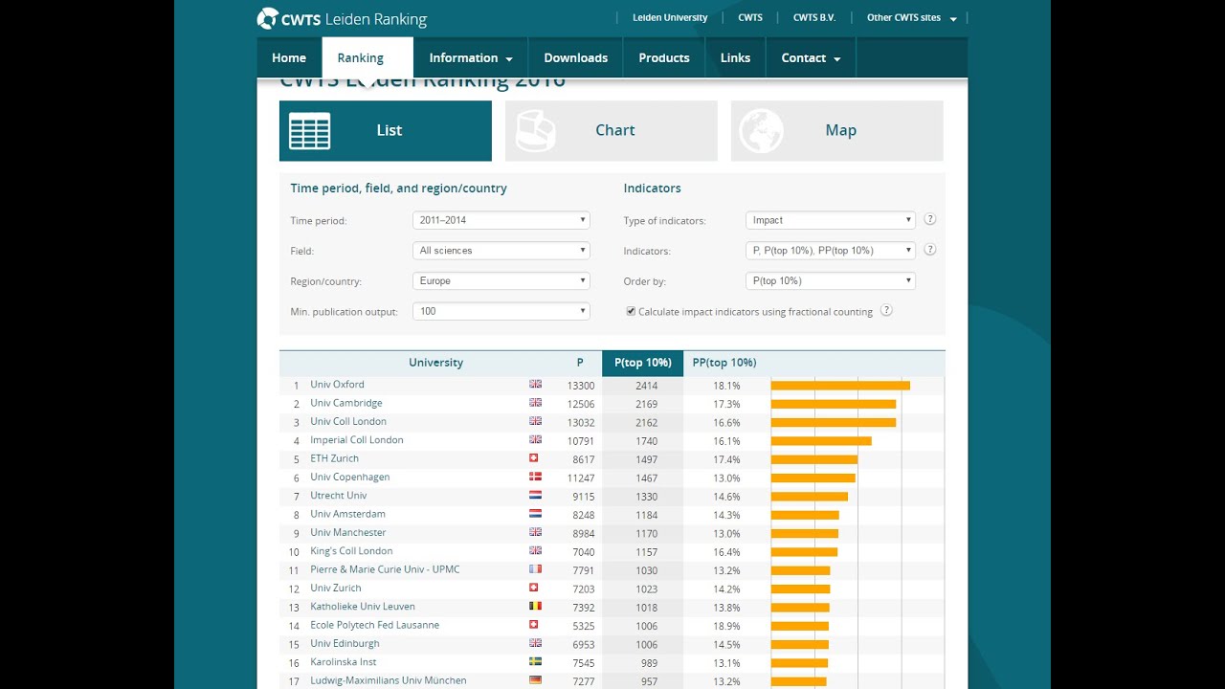Screen dimensions: 1225x689
Task: Open the Indicators dropdown
Action: [x=831, y=251]
